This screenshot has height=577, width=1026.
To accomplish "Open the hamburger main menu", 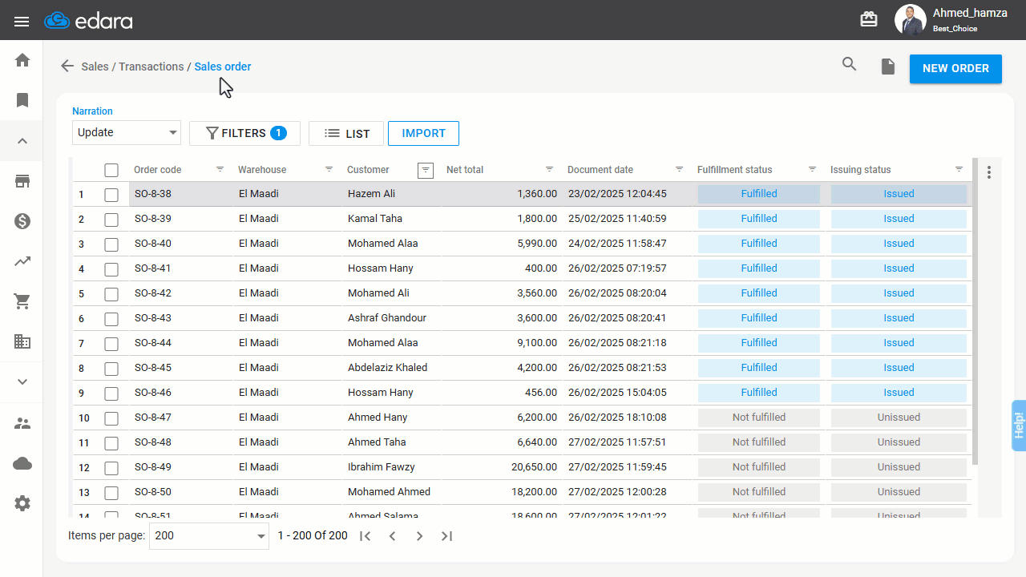I will (x=22, y=21).
